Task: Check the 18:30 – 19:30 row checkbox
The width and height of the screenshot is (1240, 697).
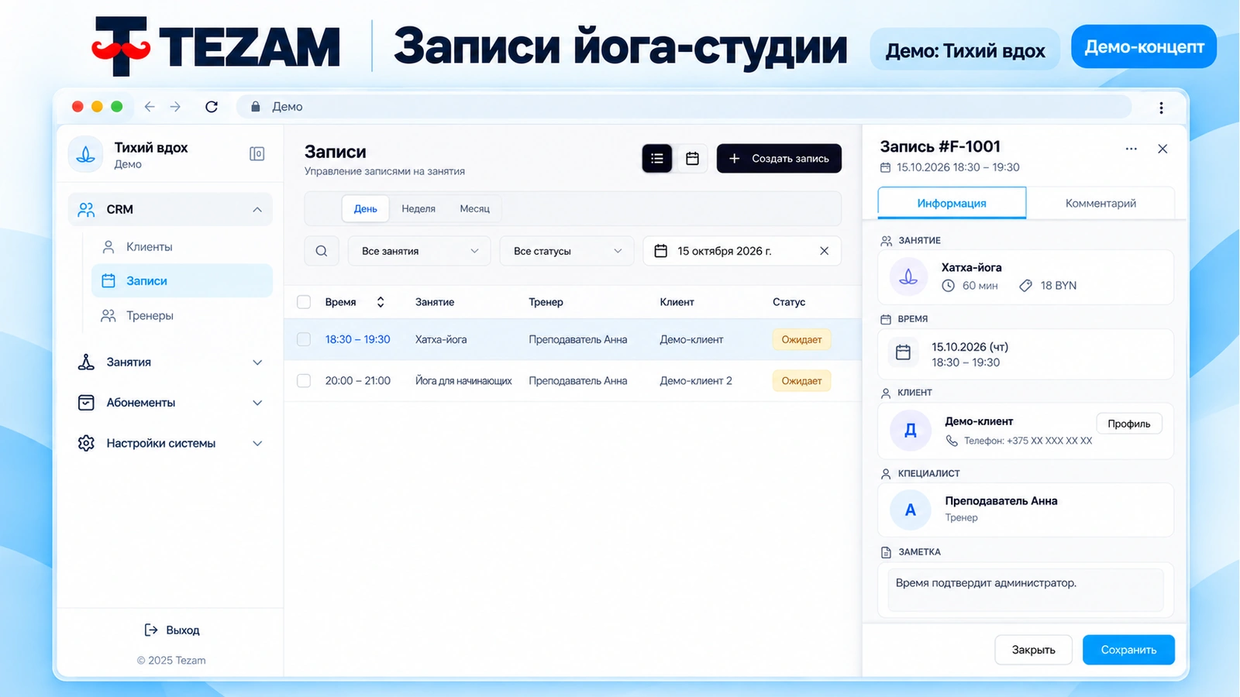Action: (304, 339)
